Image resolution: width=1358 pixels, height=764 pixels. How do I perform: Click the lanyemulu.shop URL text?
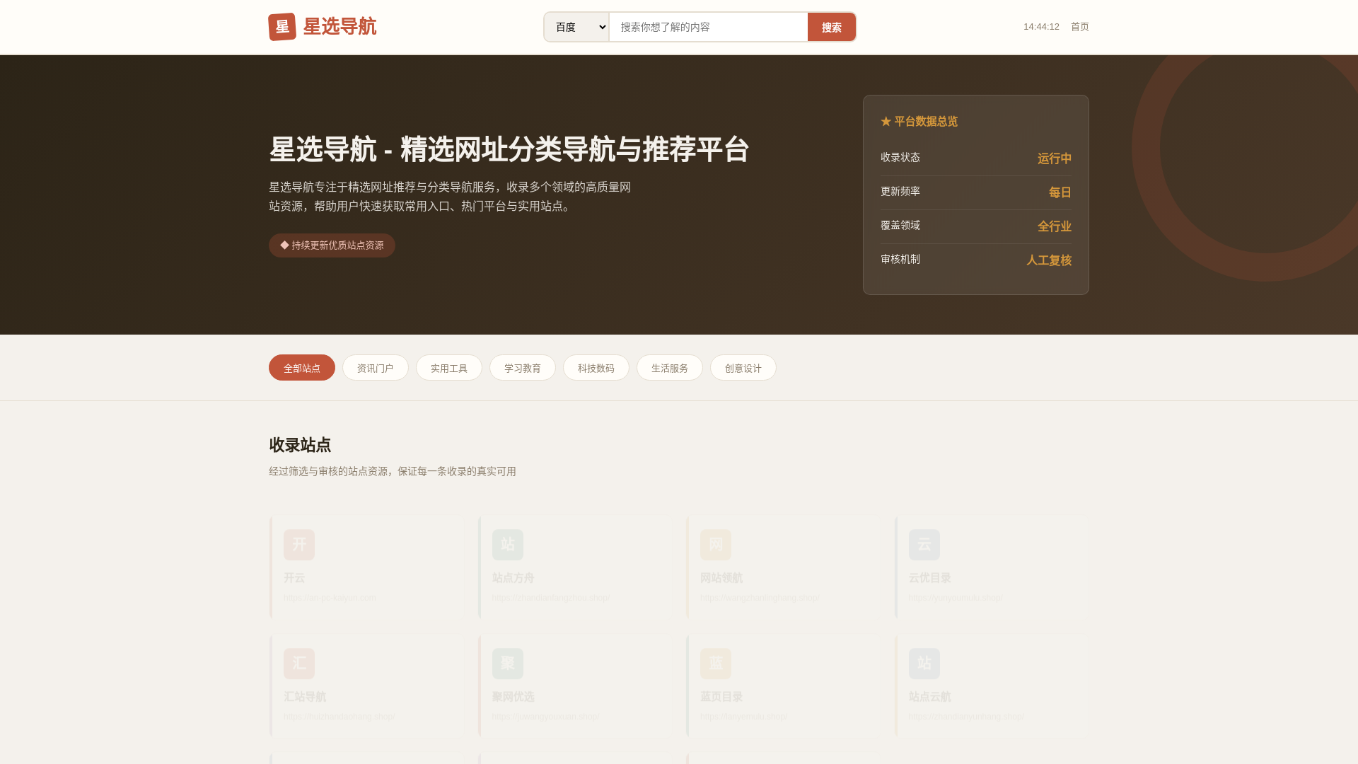pos(744,717)
